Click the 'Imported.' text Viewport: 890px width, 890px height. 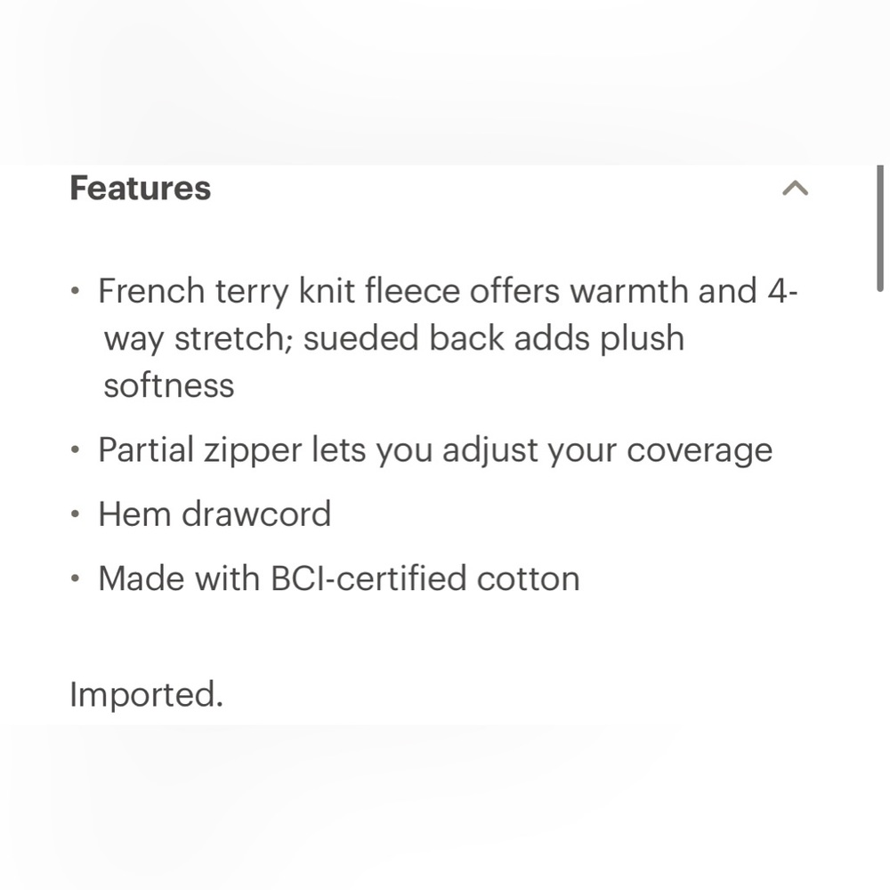tap(146, 694)
